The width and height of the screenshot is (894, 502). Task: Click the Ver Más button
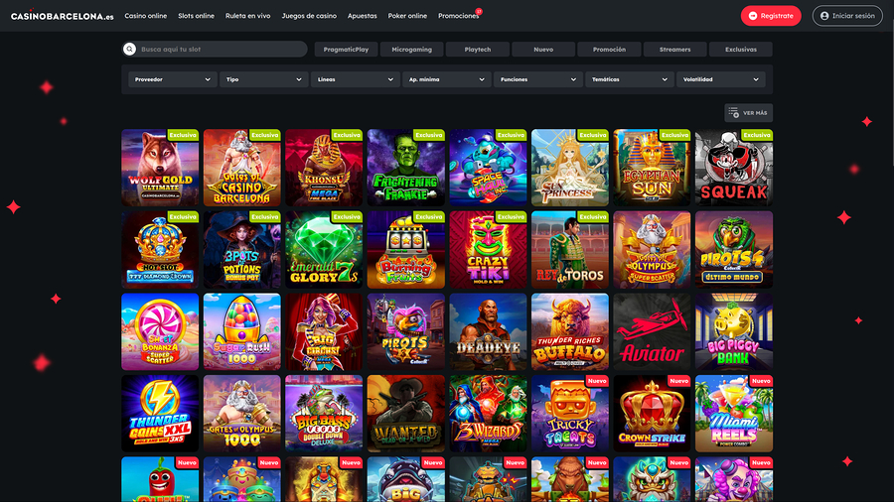click(749, 113)
